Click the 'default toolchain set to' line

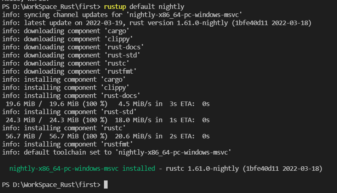[117, 153]
